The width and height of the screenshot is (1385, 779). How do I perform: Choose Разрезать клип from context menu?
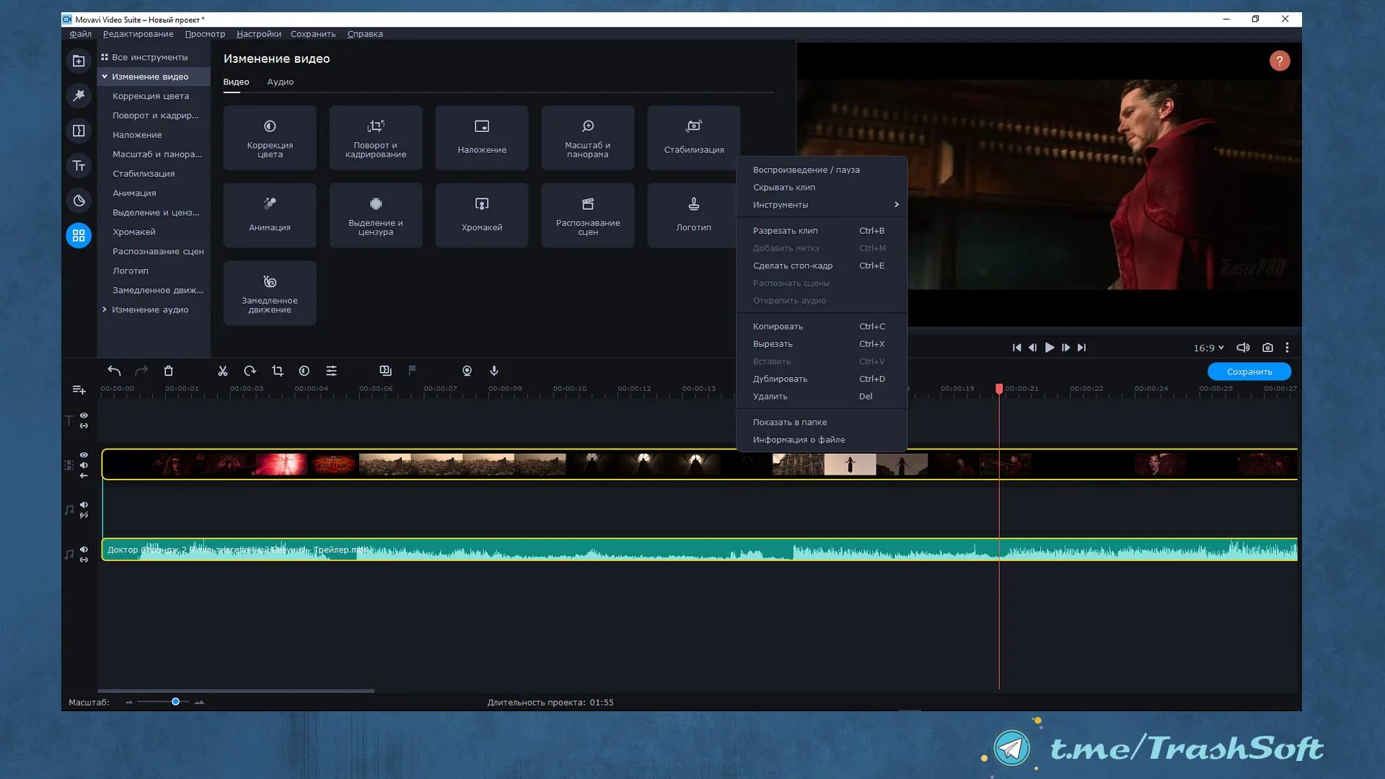click(821, 231)
